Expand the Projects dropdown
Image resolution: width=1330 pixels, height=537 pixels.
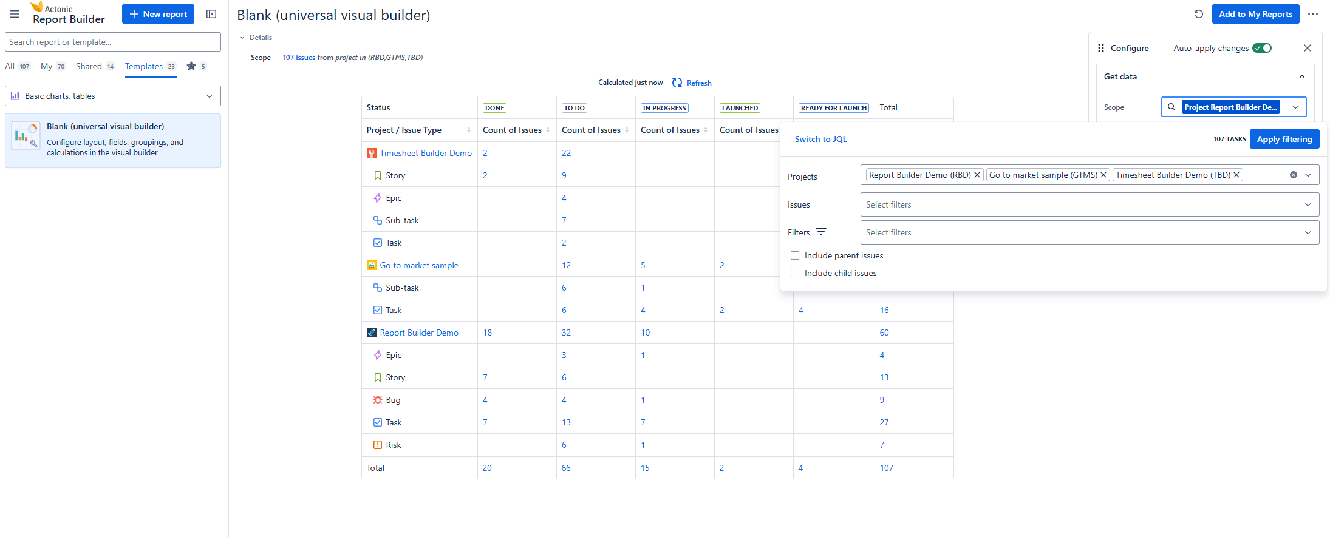(1308, 175)
